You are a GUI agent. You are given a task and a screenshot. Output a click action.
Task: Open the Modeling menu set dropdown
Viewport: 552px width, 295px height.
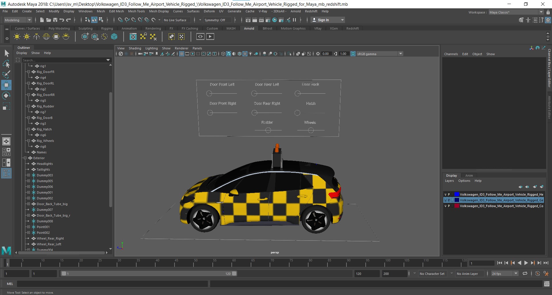(x=18, y=20)
